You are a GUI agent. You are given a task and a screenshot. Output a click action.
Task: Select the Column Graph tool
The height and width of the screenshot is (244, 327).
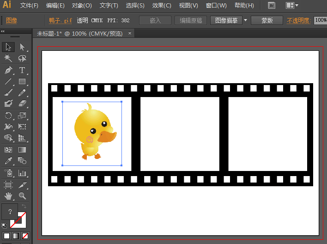[x=22, y=173]
